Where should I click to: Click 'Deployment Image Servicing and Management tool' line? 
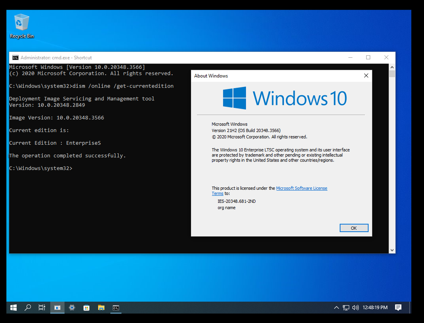coord(82,99)
